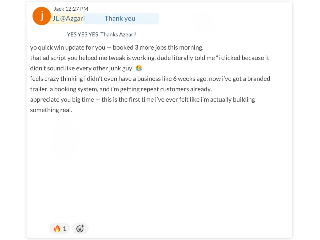Click the word branded in the message

(x=259, y=79)
